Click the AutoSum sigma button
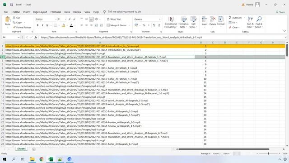 (x=235, y=18)
